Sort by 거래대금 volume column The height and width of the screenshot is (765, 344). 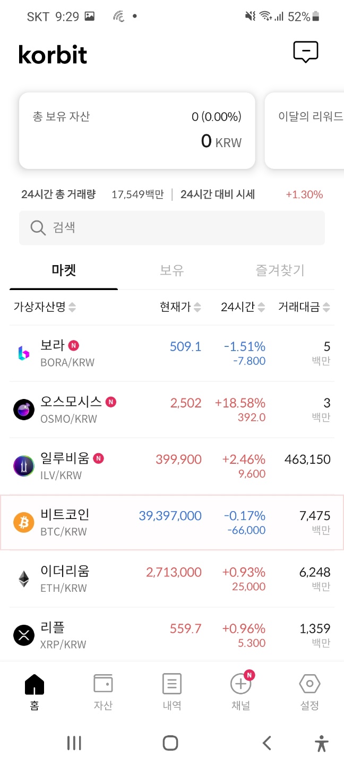326,307
